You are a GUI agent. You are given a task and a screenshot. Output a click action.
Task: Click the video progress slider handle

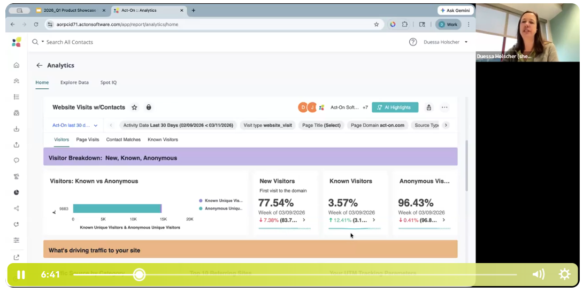pos(140,275)
